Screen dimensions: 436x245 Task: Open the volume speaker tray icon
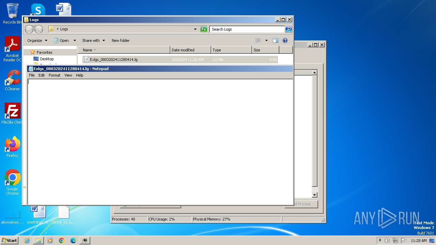coord(387,241)
